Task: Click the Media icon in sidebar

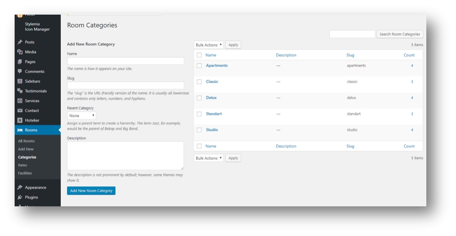Action: [20, 52]
